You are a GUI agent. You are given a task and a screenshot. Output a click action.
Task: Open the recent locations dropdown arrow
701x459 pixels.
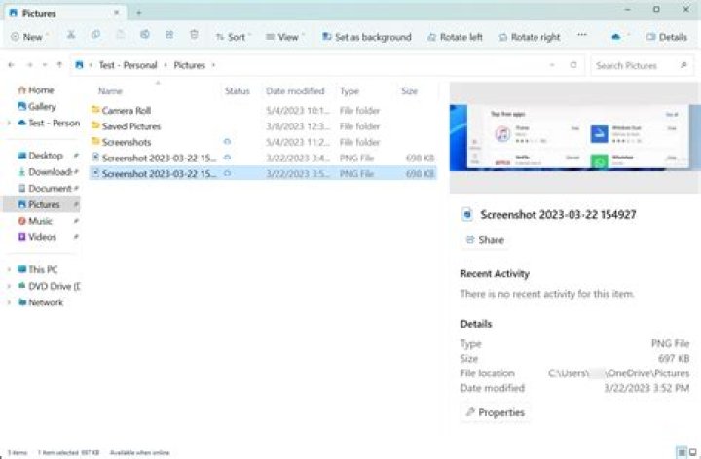(45, 65)
